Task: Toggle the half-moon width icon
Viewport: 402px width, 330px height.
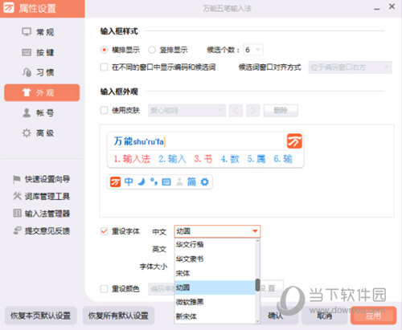Action: point(142,181)
